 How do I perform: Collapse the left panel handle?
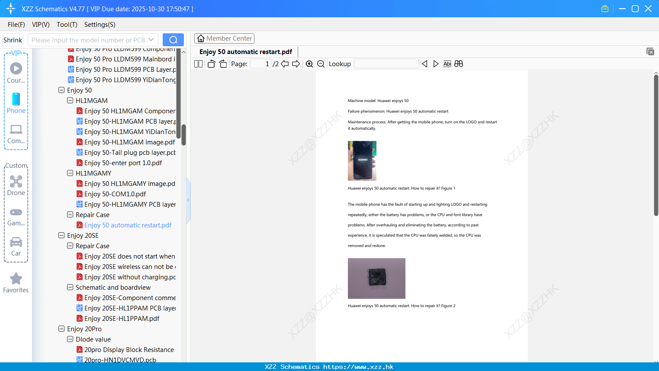[188, 200]
